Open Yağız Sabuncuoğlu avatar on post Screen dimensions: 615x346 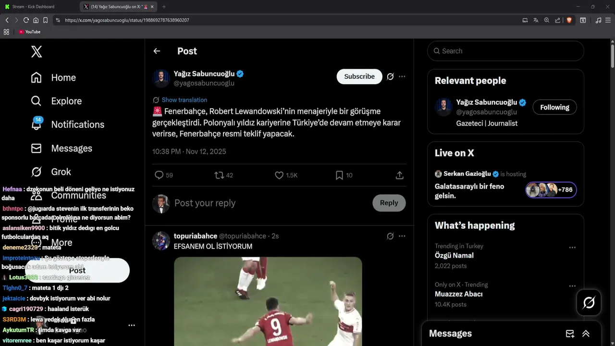coord(161,78)
